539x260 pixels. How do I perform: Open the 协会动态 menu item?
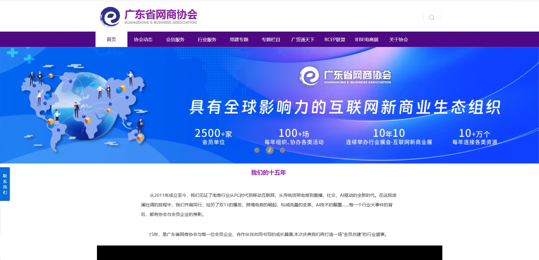click(x=143, y=39)
